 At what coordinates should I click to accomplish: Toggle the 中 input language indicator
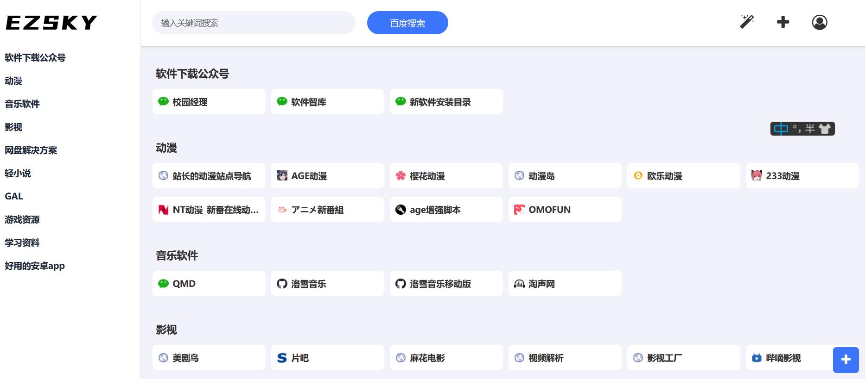pos(781,129)
